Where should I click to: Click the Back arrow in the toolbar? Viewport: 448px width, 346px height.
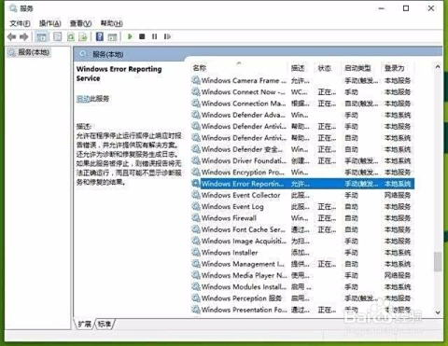point(11,37)
